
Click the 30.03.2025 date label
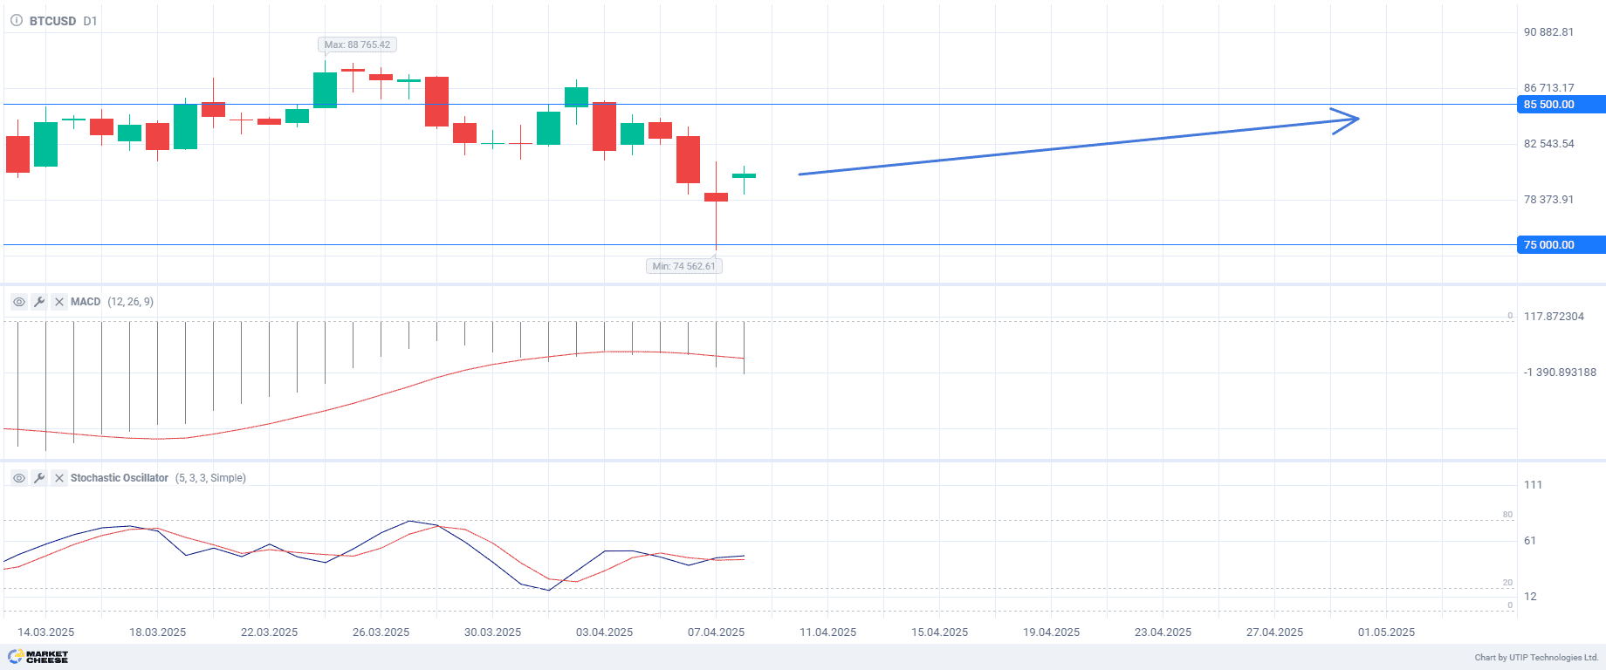493,632
